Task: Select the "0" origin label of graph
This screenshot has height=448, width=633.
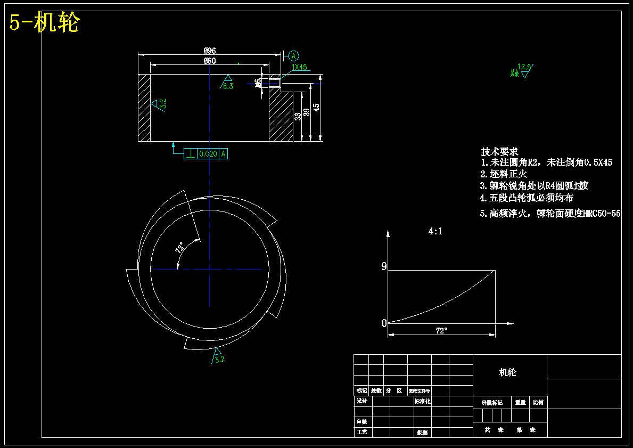Action: 384,323
